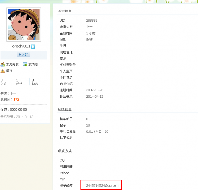
Task: Click the UID value 288889
Action: pos(92,20)
